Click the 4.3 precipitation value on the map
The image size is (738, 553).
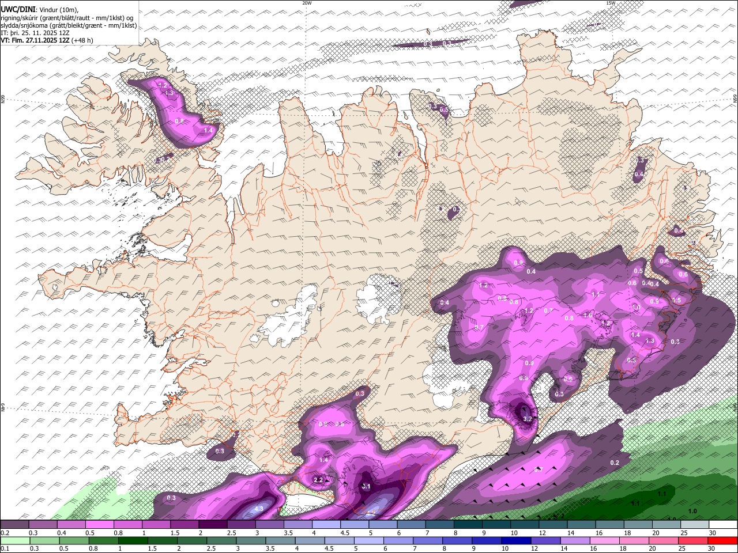(x=259, y=509)
